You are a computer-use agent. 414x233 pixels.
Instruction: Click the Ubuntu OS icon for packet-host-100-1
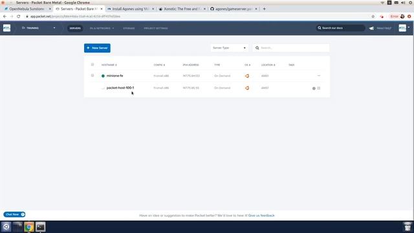click(247, 88)
